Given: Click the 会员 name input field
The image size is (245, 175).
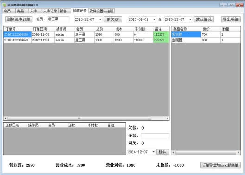Looking at the screenshot, I should point(58,19).
